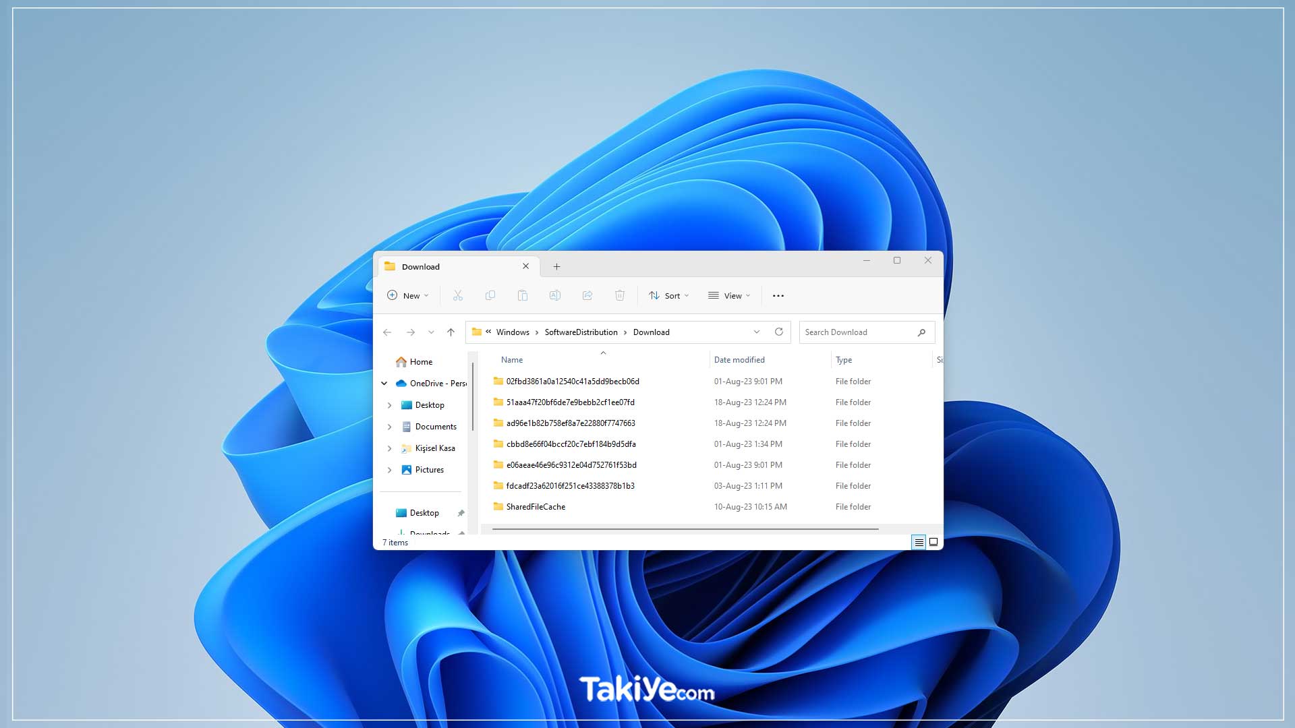Go forward with the right arrow

point(410,332)
